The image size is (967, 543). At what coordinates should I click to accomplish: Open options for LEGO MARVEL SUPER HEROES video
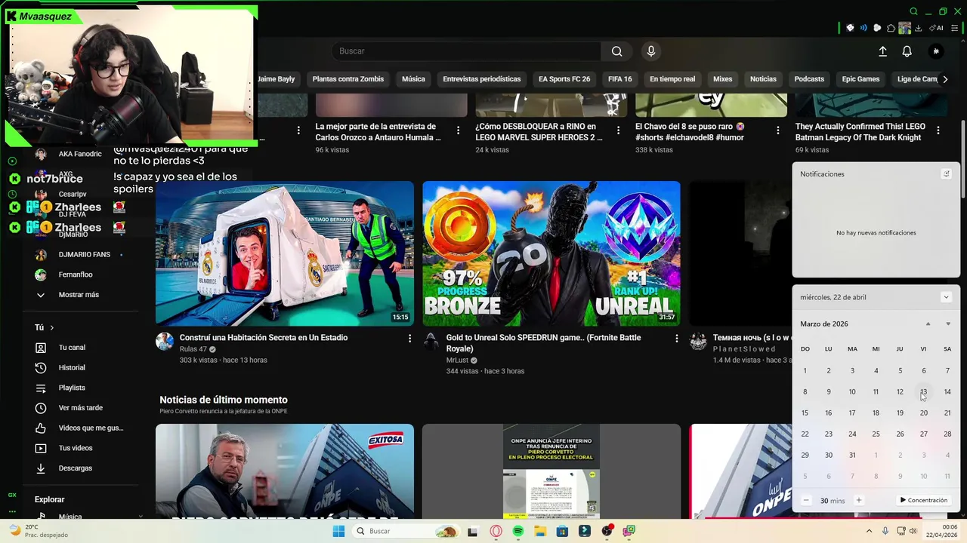[x=617, y=130]
